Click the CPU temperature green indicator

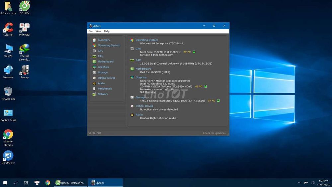pyautogui.click(x=194, y=52)
